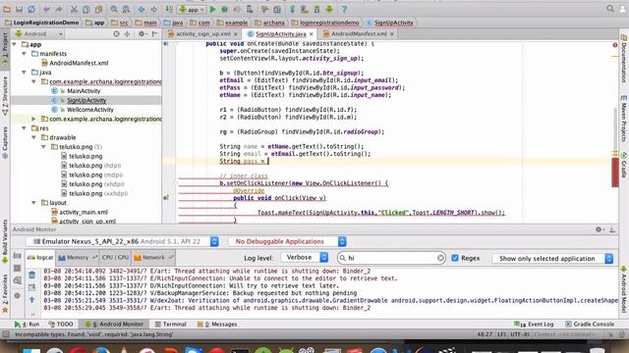The height and width of the screenshot is (353, 629).
Task: Open the app run configuration dropdown
Action: (x=192, y=9)
